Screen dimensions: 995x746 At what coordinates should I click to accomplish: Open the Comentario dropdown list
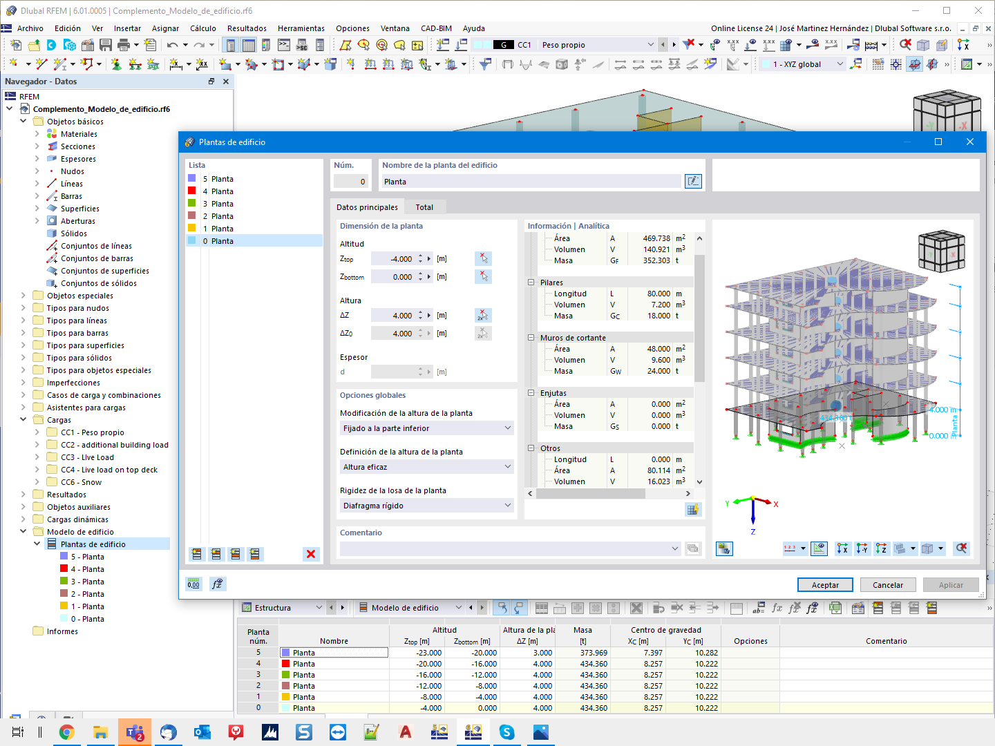[675, 548]
